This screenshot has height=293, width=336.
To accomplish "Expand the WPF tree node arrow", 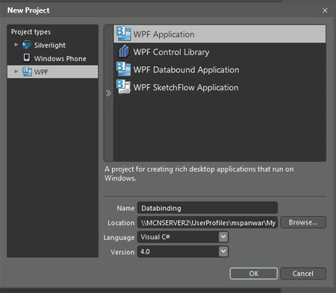I will pyautogui.click(x=16, y=72).
